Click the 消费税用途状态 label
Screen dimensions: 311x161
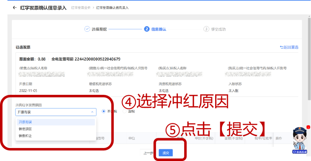[170, 84]
